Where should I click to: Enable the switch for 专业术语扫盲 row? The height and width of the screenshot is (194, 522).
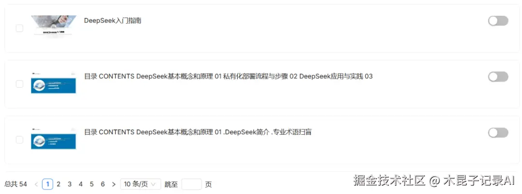(498, 133)
